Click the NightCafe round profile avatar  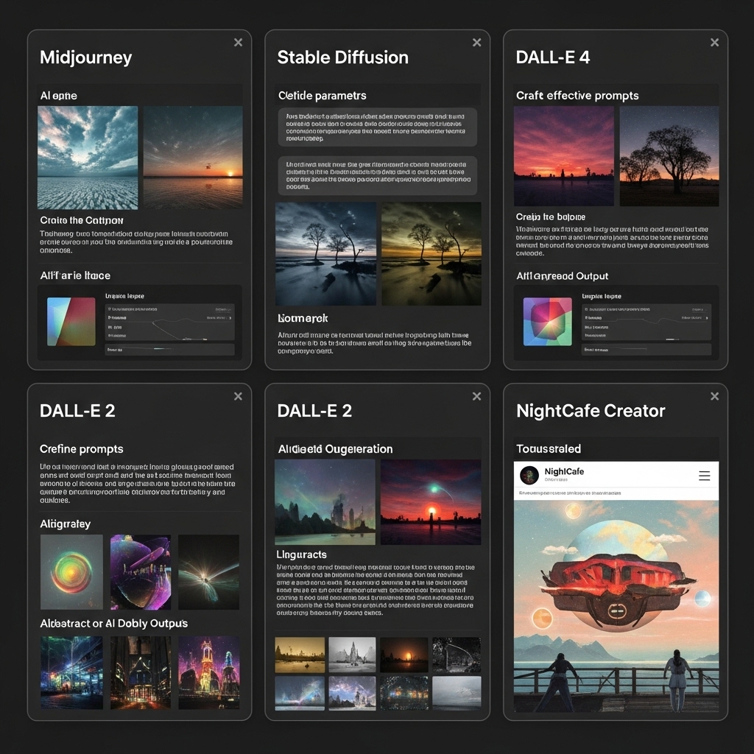[x=529, y=475]
